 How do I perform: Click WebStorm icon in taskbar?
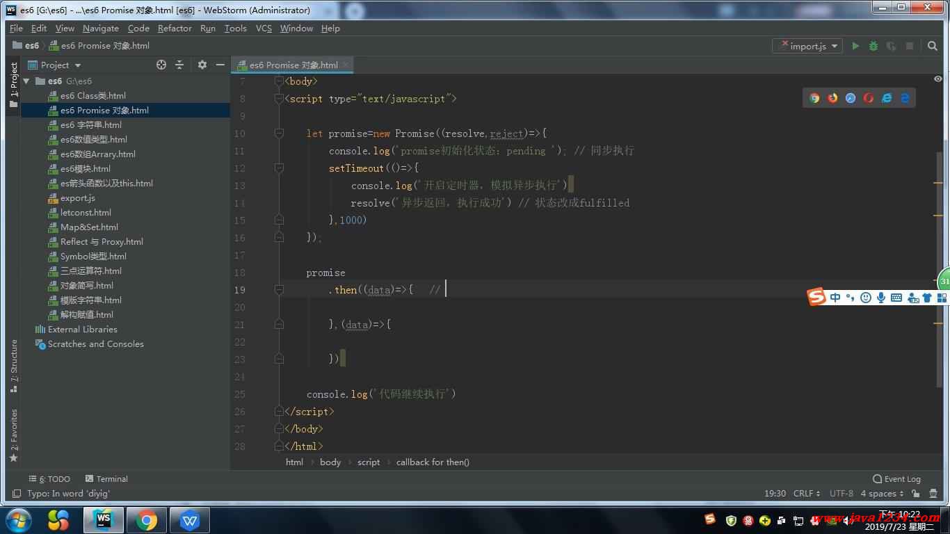coord(104,520)
